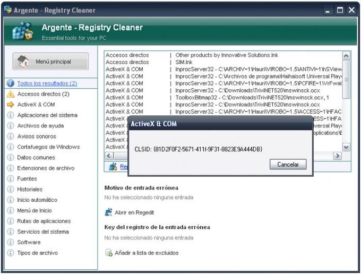Select the 'SIM.lnk' result row
361x274 pixels.
224,62
